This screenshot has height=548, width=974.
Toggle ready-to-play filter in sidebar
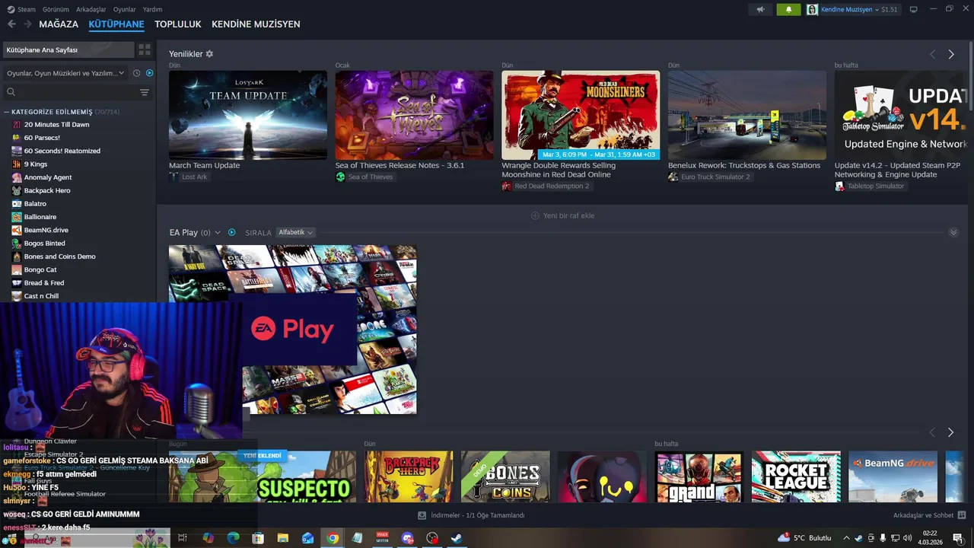pos(150,73)
